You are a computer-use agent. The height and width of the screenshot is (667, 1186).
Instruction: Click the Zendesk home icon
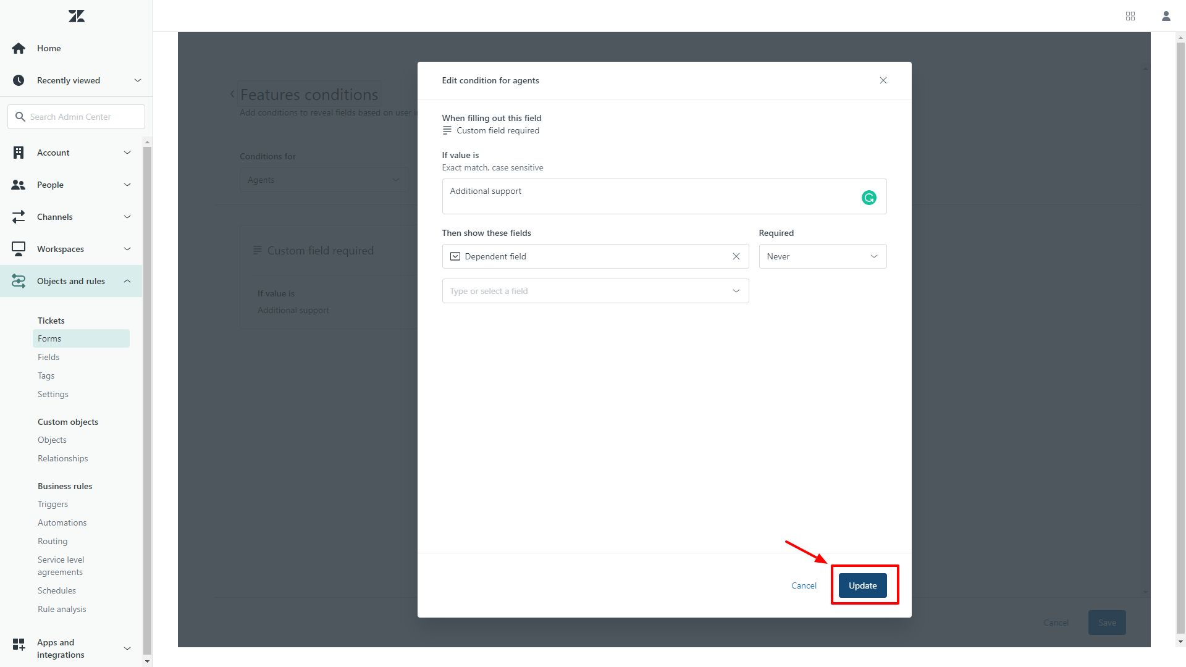[77, 15]
